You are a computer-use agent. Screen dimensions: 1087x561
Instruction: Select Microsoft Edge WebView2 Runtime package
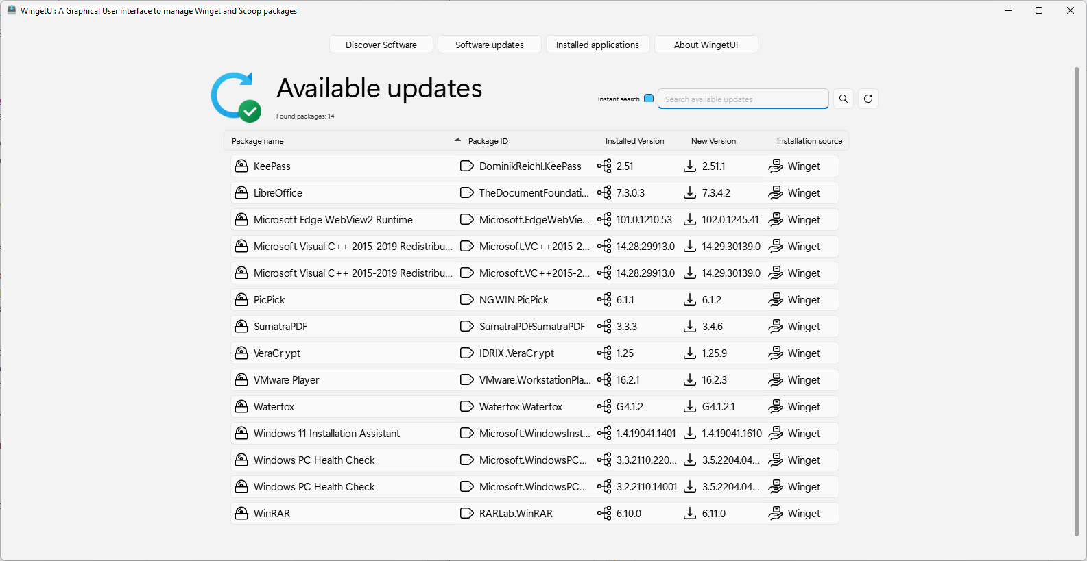pos(333,220)
